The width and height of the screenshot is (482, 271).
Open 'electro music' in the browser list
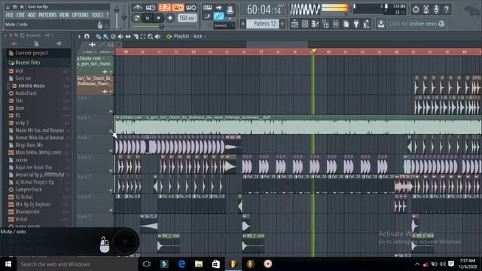pyautogui.click(x=32, y=86)
